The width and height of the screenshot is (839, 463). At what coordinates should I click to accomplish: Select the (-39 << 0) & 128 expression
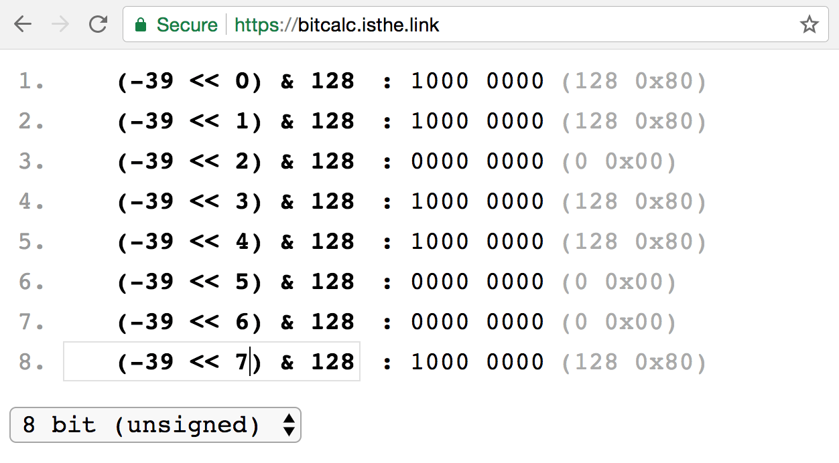click(x=236, y=81)
